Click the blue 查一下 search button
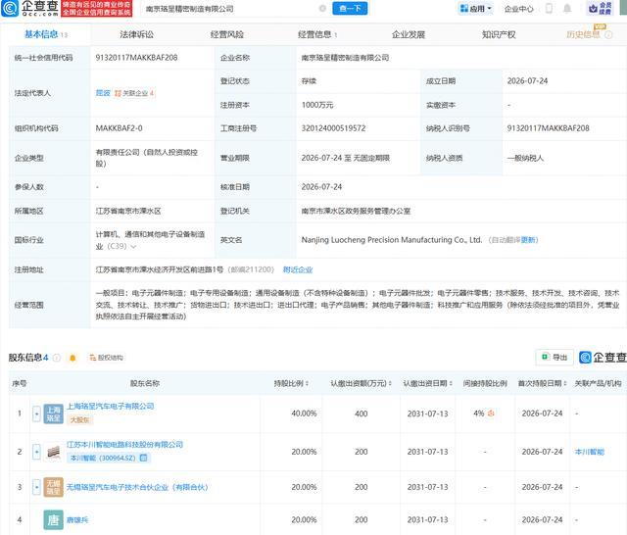 click(350, 9)
